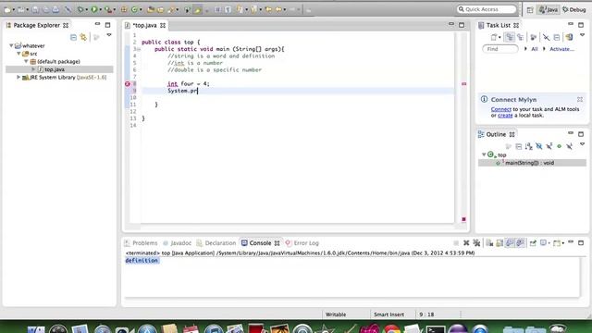Click the fold toggle on line 3
This screenshot has width=592, height=333.
[139, 49]
